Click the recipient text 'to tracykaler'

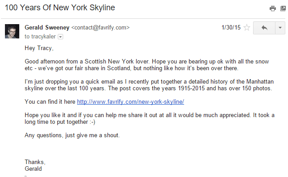point(40,37)
